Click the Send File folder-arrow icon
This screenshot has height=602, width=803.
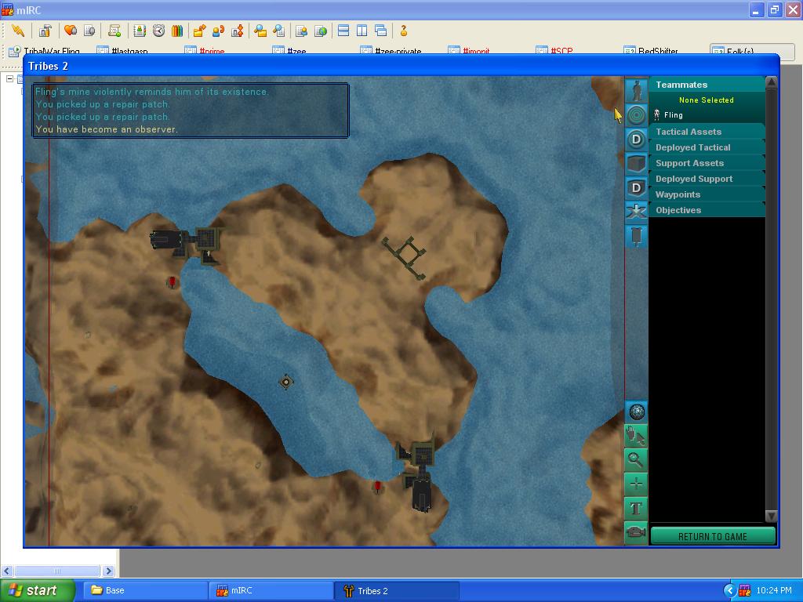click(200, 31)
